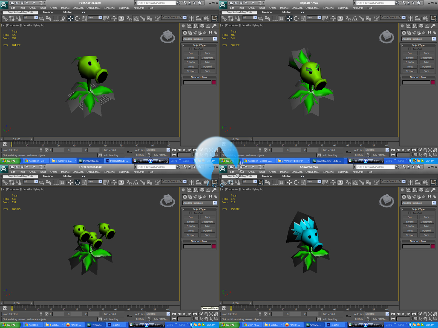Toggle selection lock icon in SnowPea.max status bar
The width and height of the screenshot is (438, 328).
tap(260, 314)
